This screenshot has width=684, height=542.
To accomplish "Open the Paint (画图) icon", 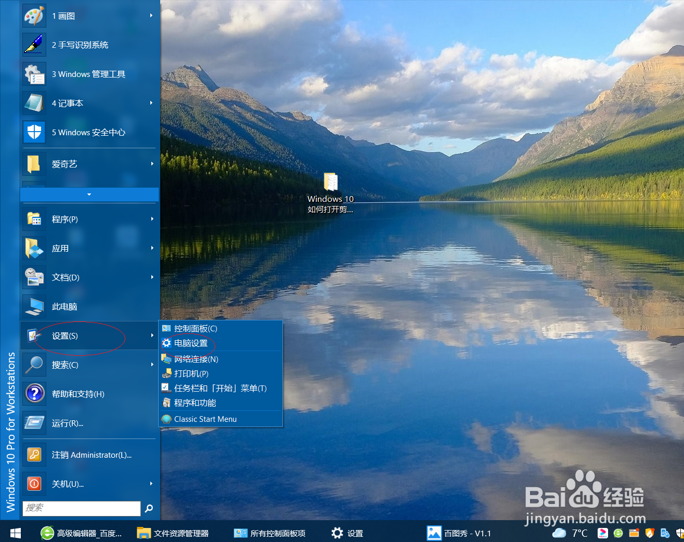I will pos(34,16).
